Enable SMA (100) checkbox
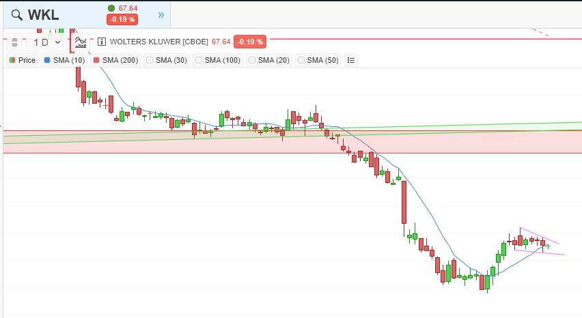The image size is (582, 318). pyautogui.click(x=199, y=60)
